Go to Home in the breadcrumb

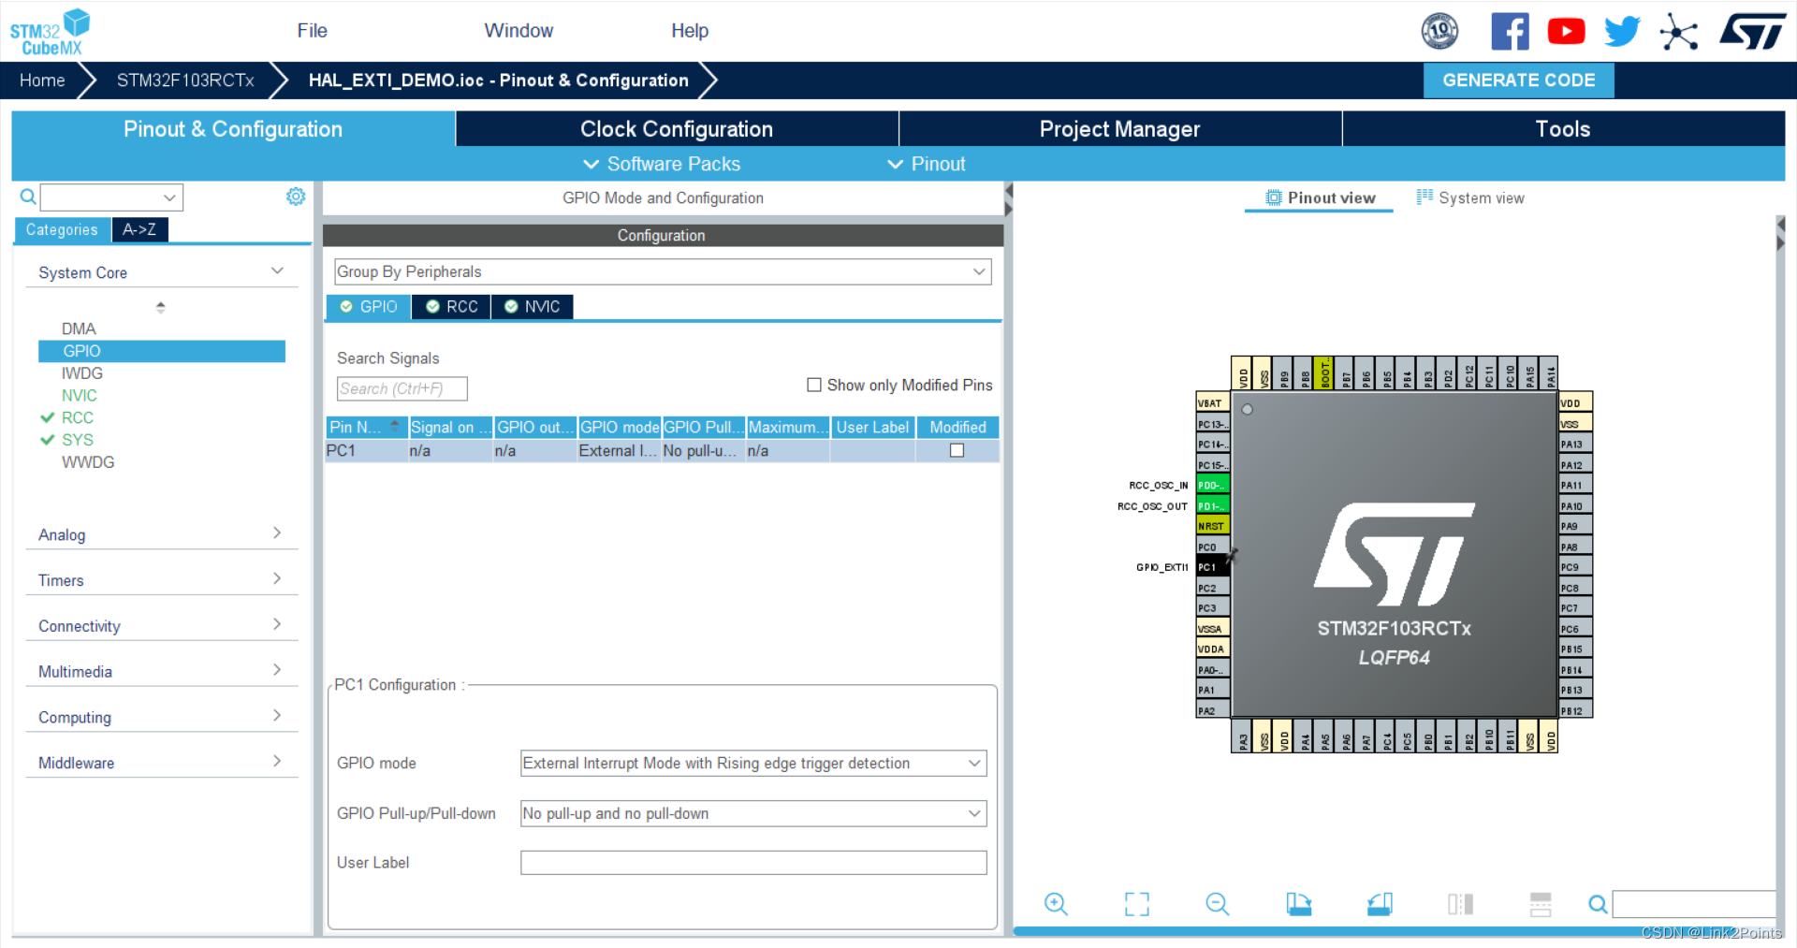click(x=42, y=80)
